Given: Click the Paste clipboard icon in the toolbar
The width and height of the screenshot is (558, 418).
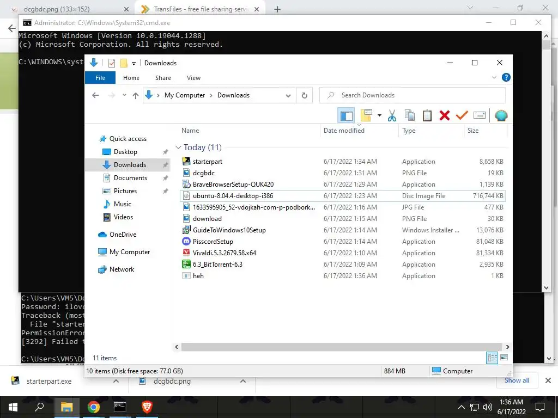Looking at the screenshot, I should point(427,115).
